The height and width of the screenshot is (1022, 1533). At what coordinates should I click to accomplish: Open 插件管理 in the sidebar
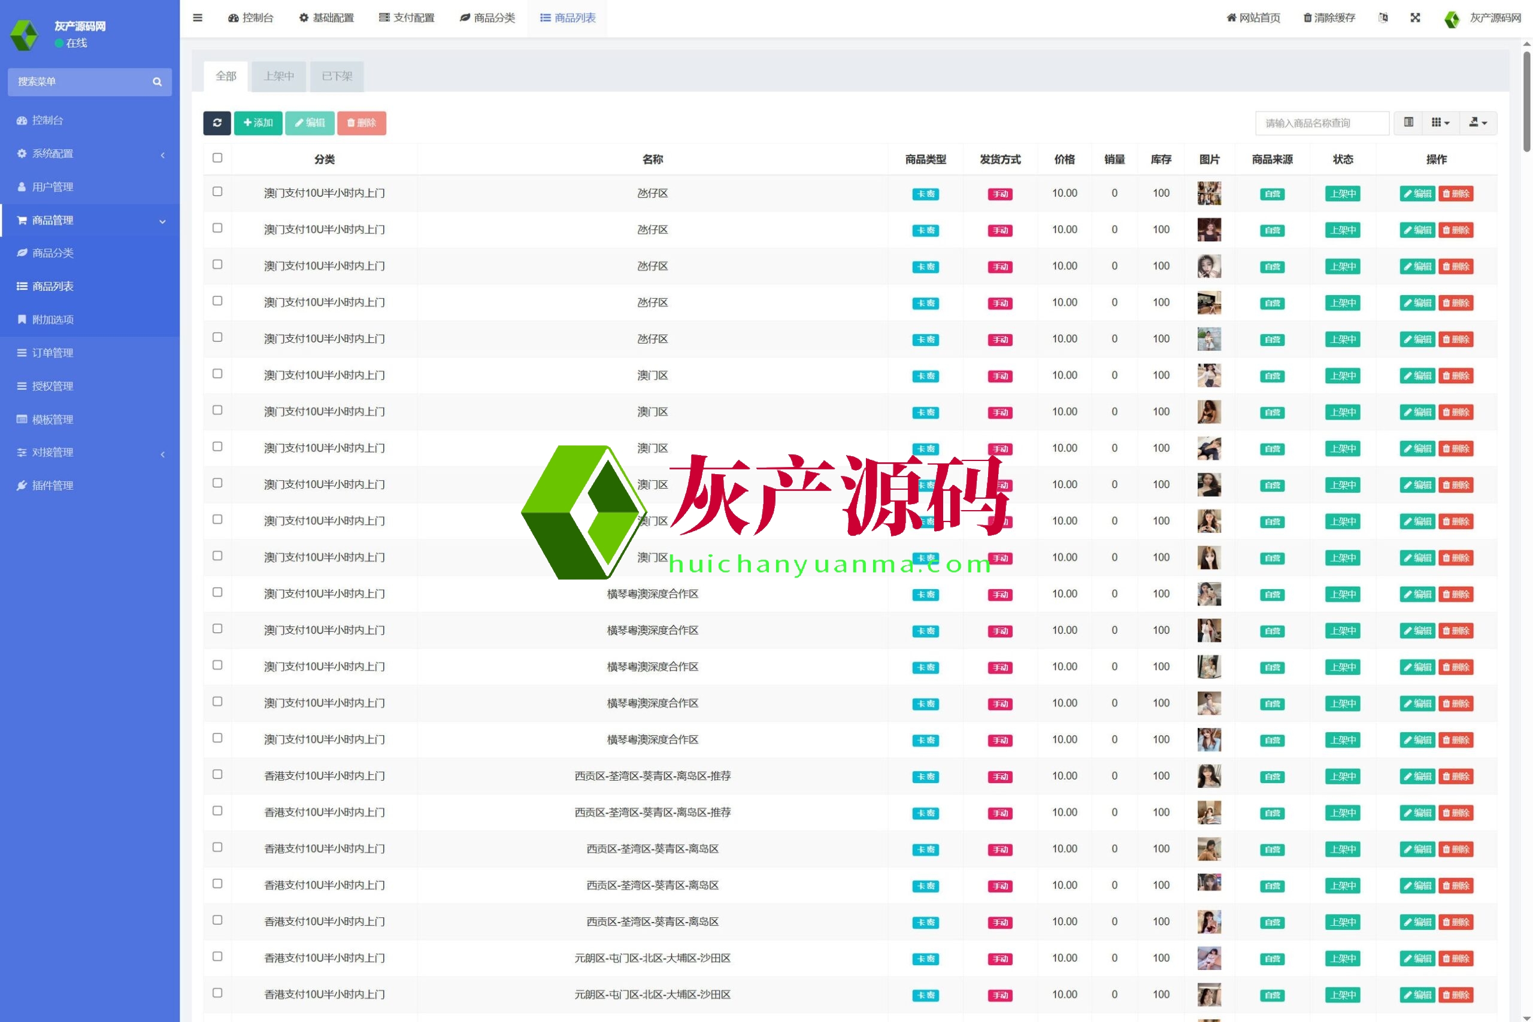coord(52,486)
